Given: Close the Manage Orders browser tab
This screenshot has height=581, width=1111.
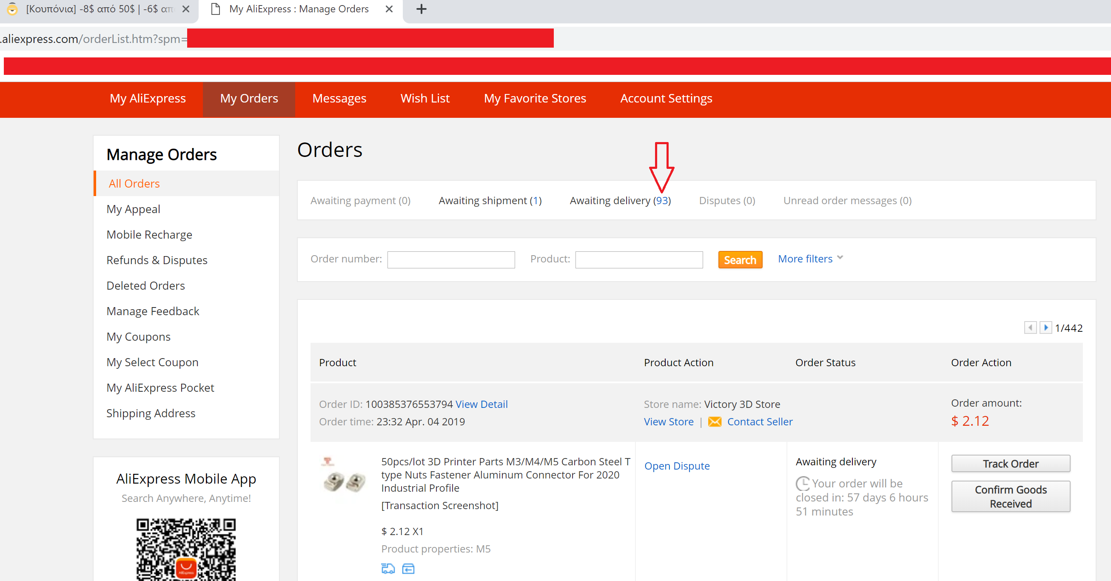Looking at the screenshot, I should point(389,9).
